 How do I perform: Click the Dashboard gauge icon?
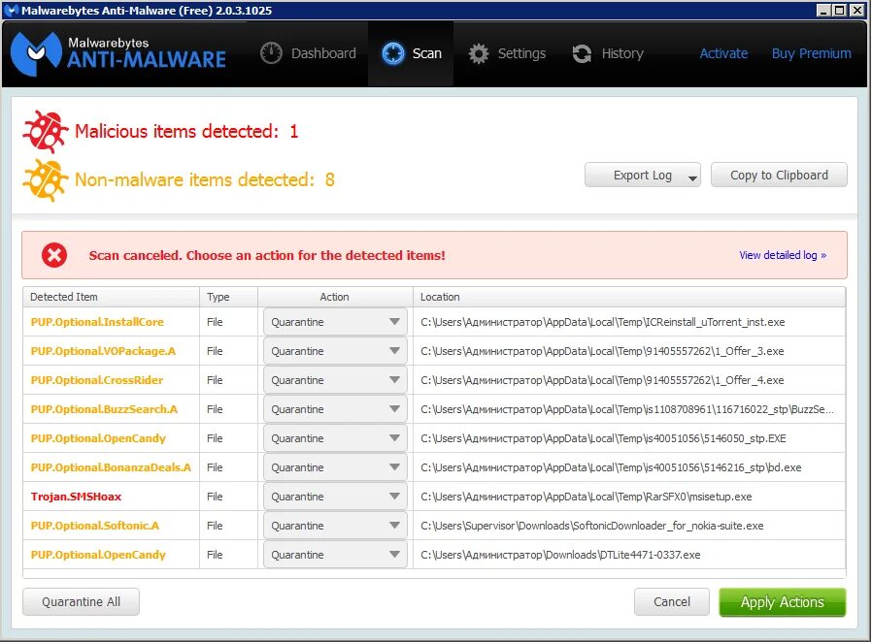click(x=271, y=53)
